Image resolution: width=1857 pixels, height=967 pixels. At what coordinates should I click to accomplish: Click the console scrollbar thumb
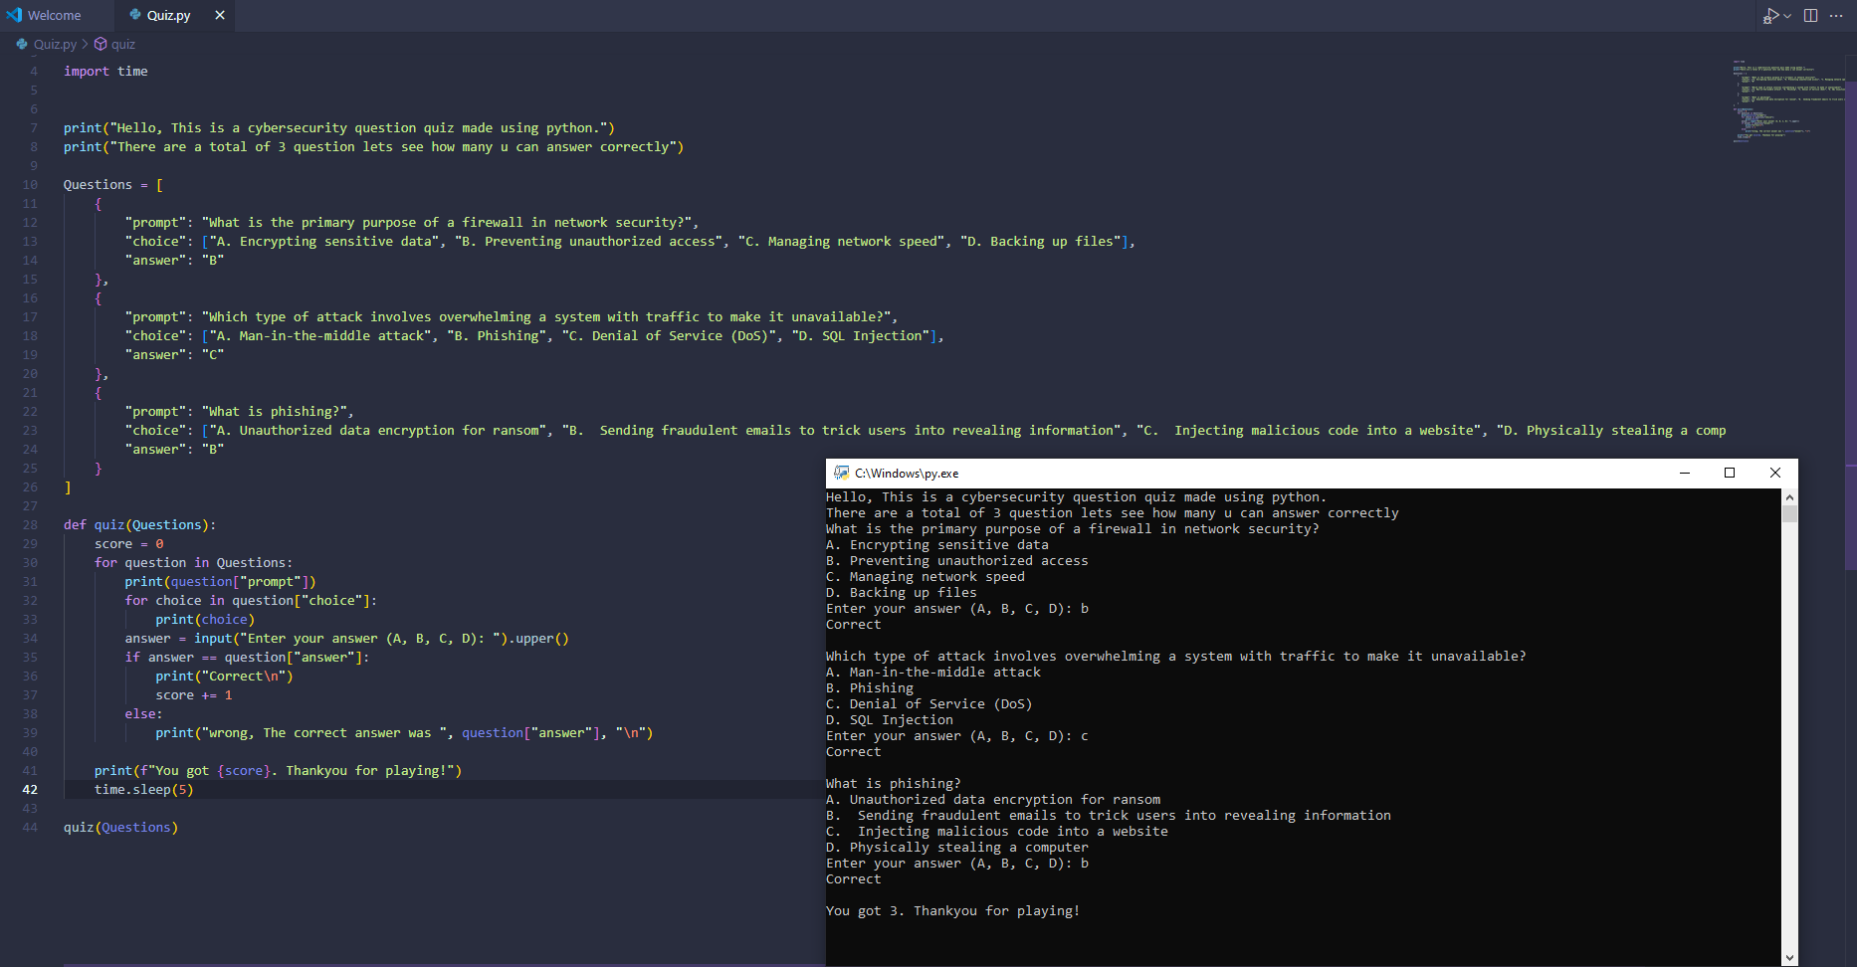click(x=1789, y=514)
